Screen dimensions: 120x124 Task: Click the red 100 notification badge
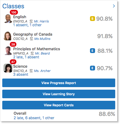[14, 12]
